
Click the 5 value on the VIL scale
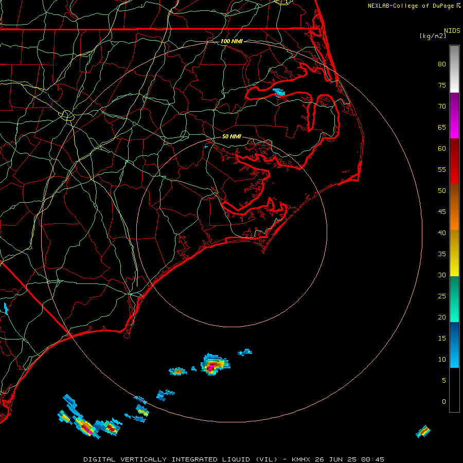click(x=444, y=381)
